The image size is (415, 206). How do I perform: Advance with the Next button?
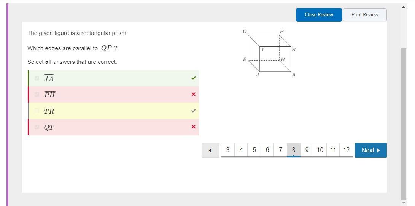click(x=370, y=150)
